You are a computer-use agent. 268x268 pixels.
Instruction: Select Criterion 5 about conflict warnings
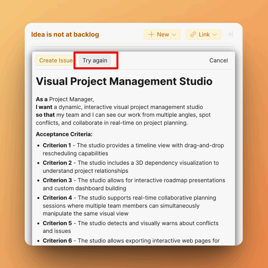point(130,227)
